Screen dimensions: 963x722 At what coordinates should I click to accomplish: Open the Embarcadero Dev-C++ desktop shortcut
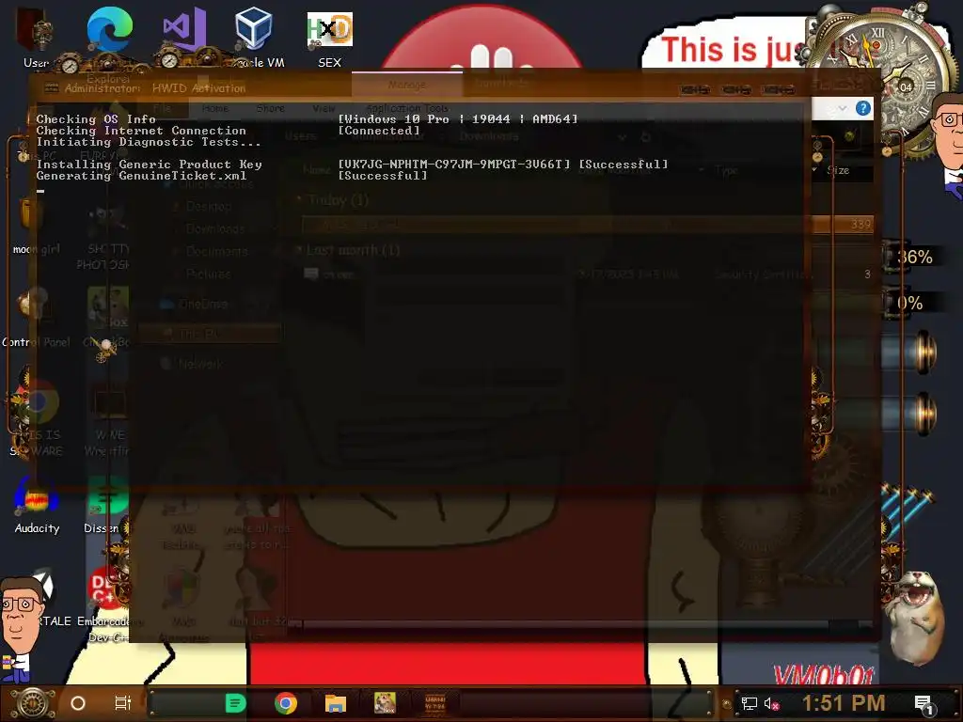(x=108, y=602)
